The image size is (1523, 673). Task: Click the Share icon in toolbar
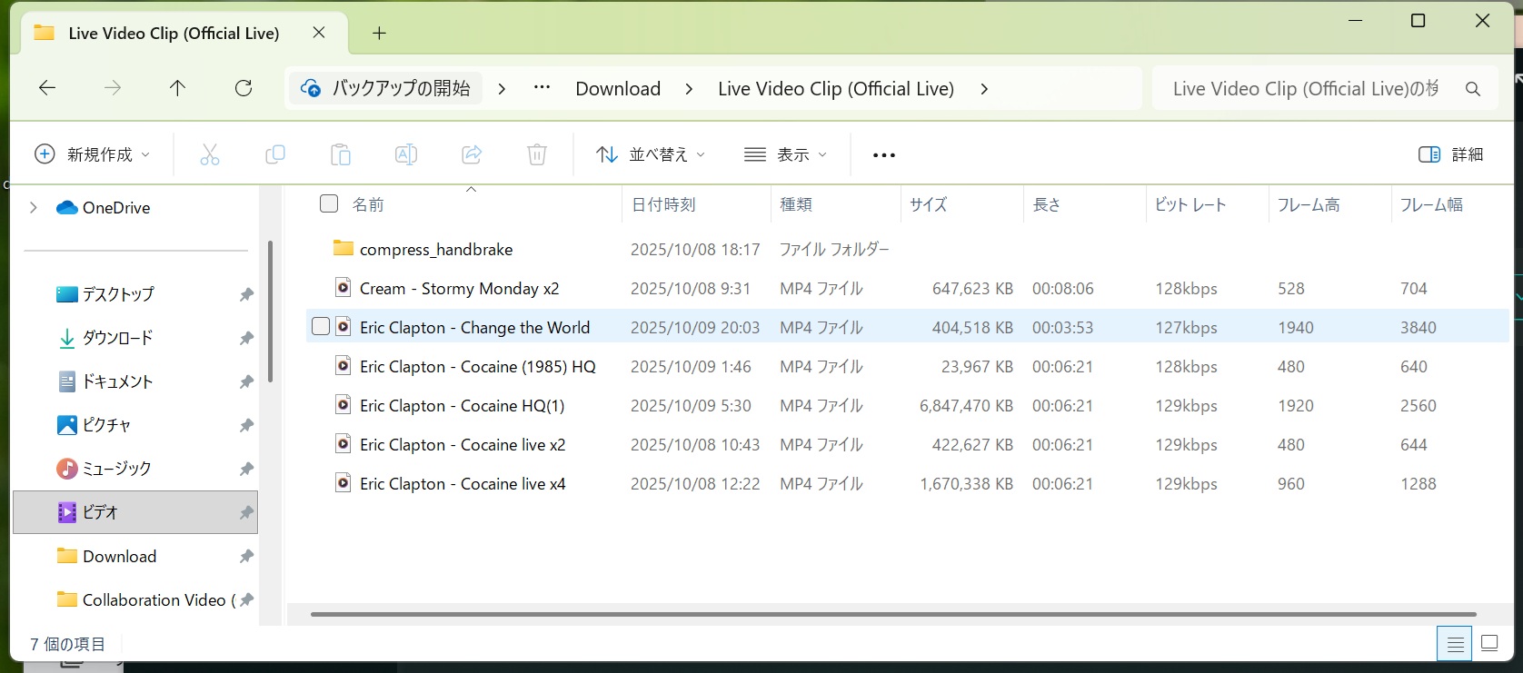pyautogui.click(x=472, y=154)
